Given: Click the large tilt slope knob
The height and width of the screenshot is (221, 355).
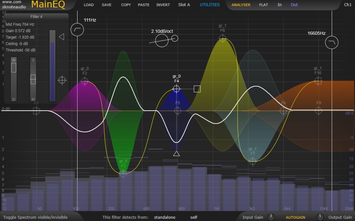Looking at the screenshot, I should (x=162, y=41).
